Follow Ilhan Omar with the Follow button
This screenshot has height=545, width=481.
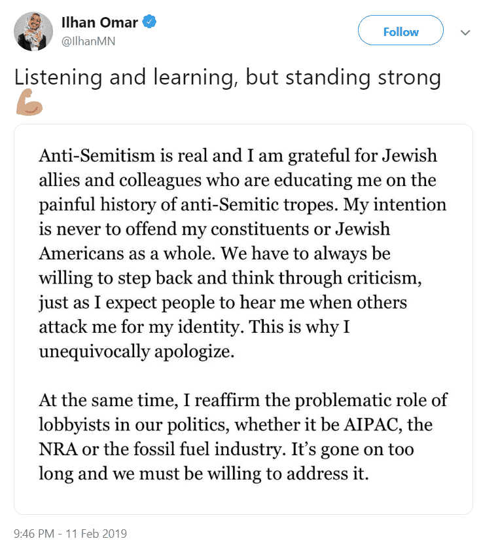(401, 30)
